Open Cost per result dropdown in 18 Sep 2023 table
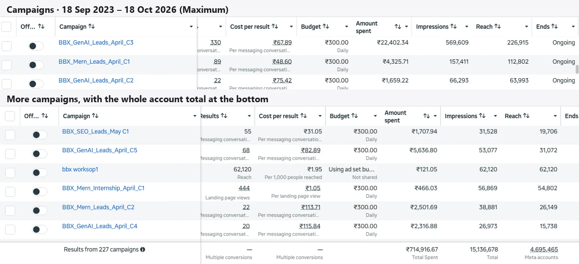Screen dimensions: 579x264 pyautogui.click(x=291, y=27)
